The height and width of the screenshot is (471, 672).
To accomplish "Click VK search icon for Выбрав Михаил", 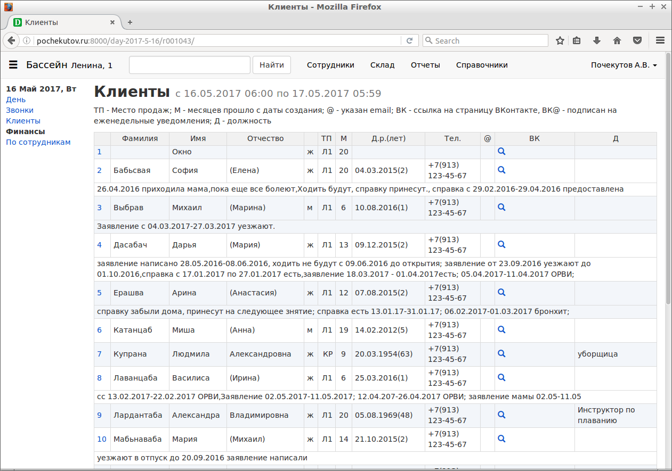I will click(x=501, y=208).
